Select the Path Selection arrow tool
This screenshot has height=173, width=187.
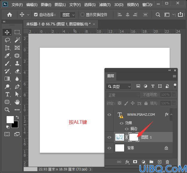(x=17, y=94)
